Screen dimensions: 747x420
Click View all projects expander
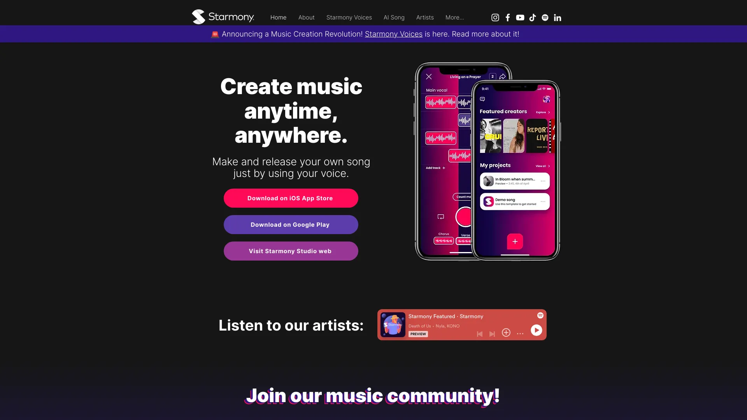coord(543,166)
